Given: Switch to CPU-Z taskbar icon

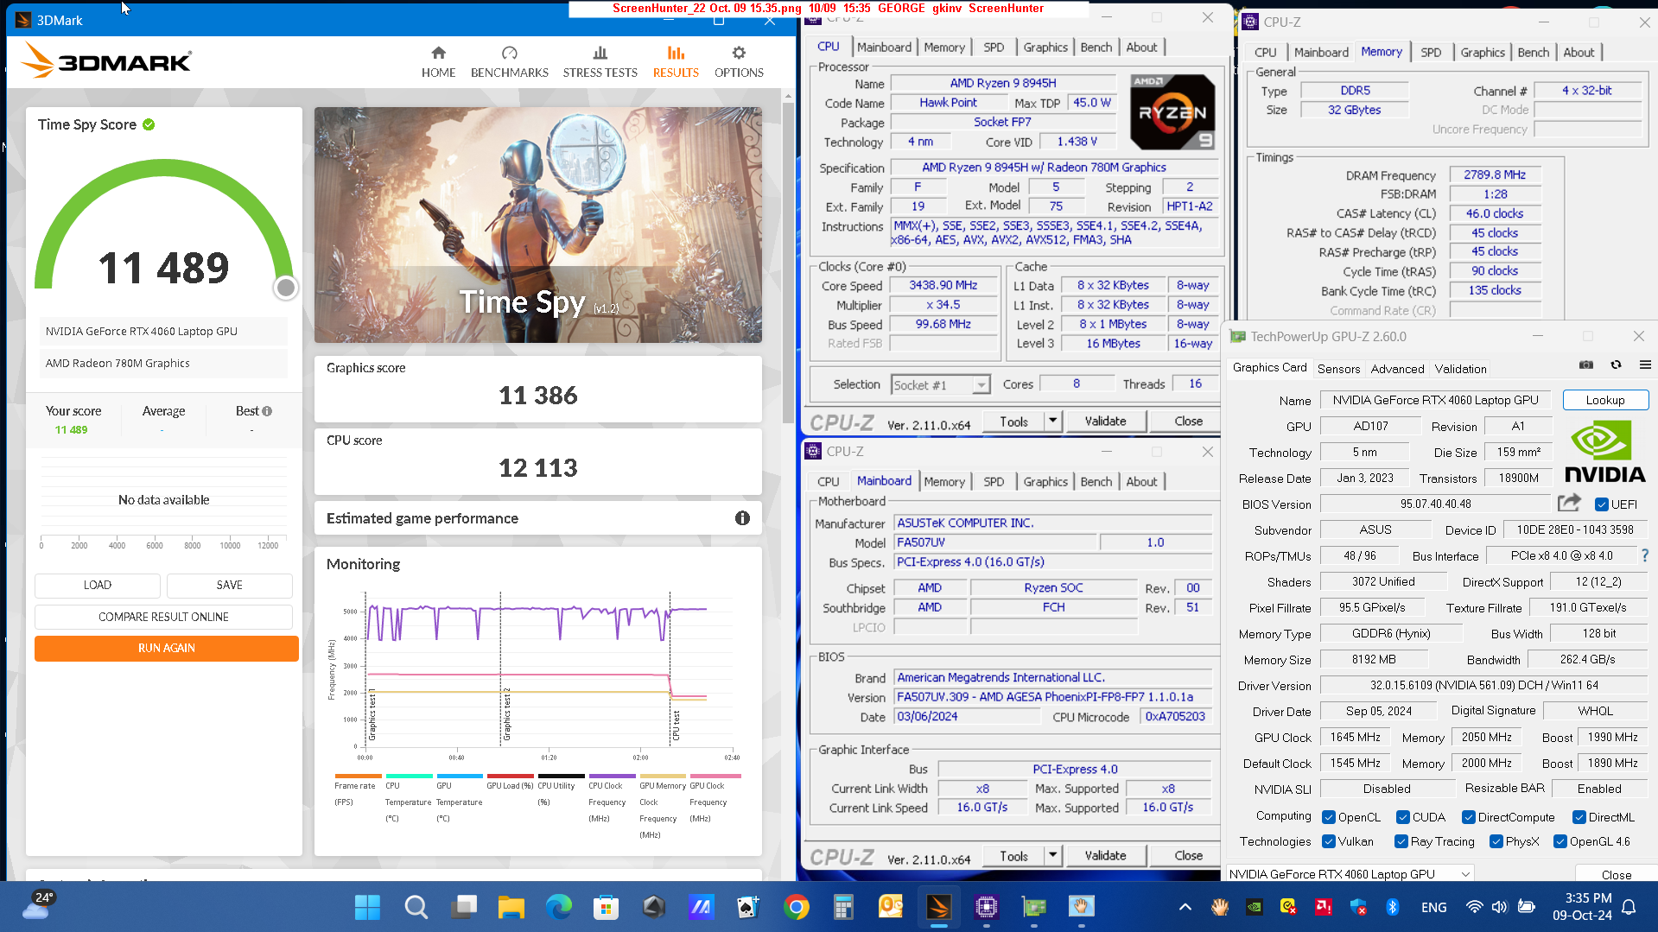Looking at the screenshot, I should [987, 907].
